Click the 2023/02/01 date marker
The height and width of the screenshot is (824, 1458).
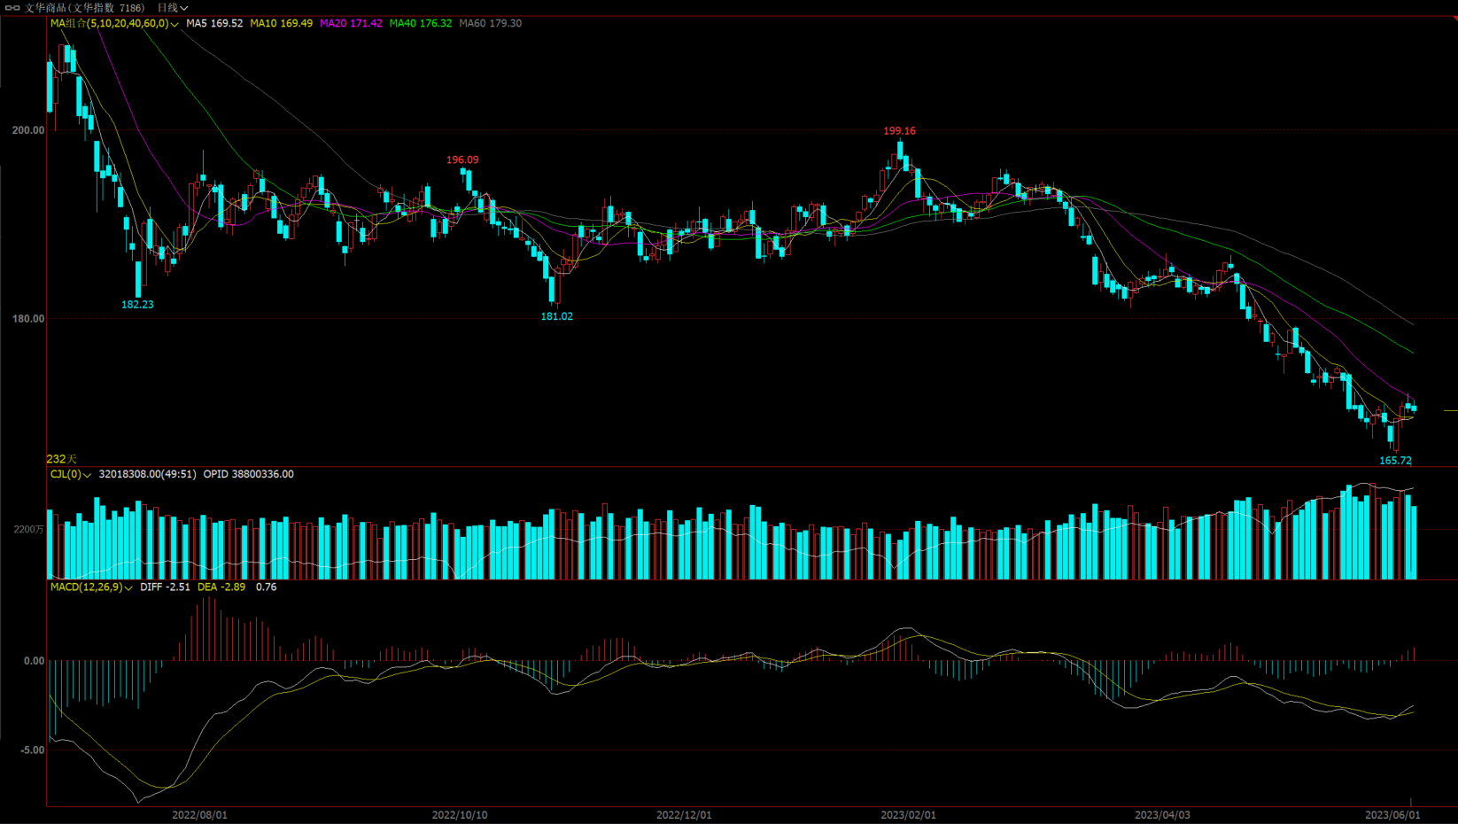pyautogui.click(x=908, y=815)
